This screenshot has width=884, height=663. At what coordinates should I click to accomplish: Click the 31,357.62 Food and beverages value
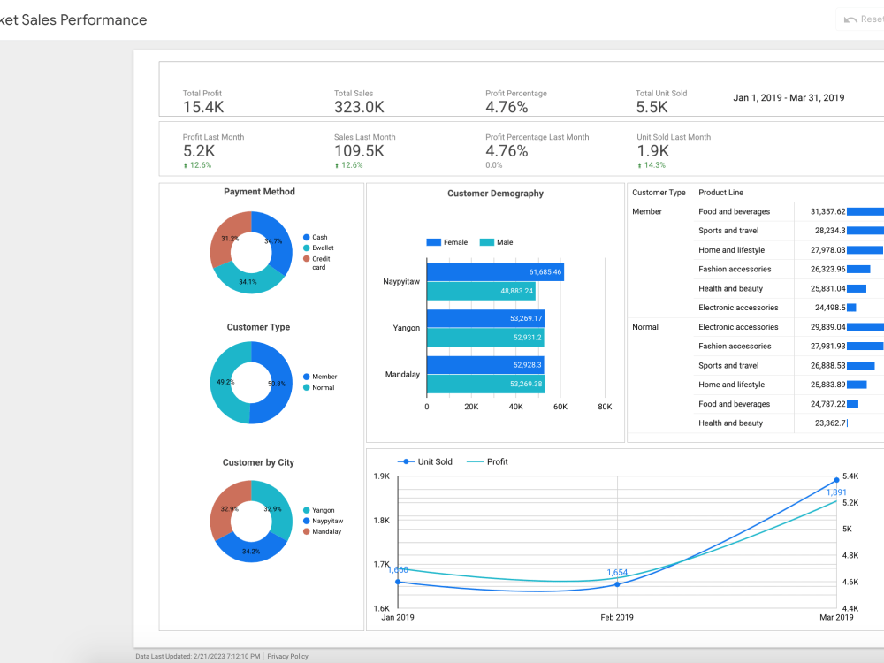coord(827,211)
